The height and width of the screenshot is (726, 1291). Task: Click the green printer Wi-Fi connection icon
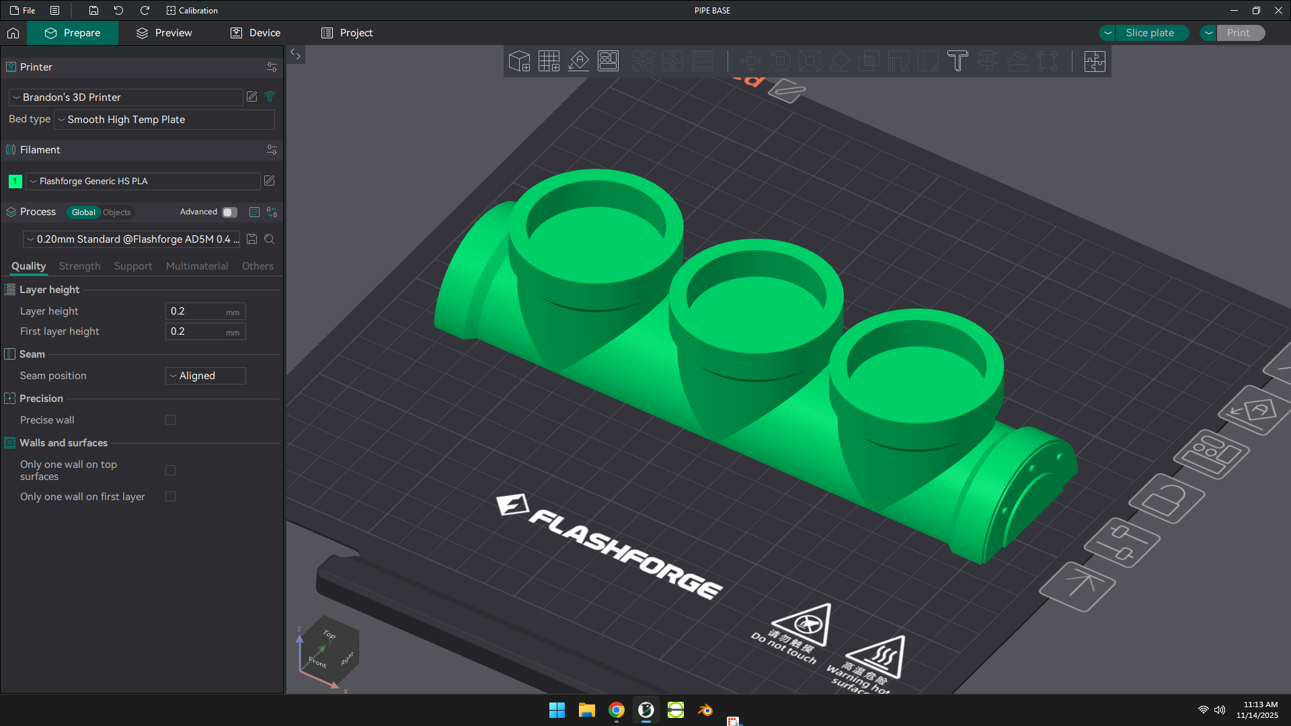pyautogui.click(x=270, y=97)
